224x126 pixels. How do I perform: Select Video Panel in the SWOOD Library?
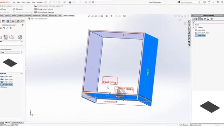point(200,35)
